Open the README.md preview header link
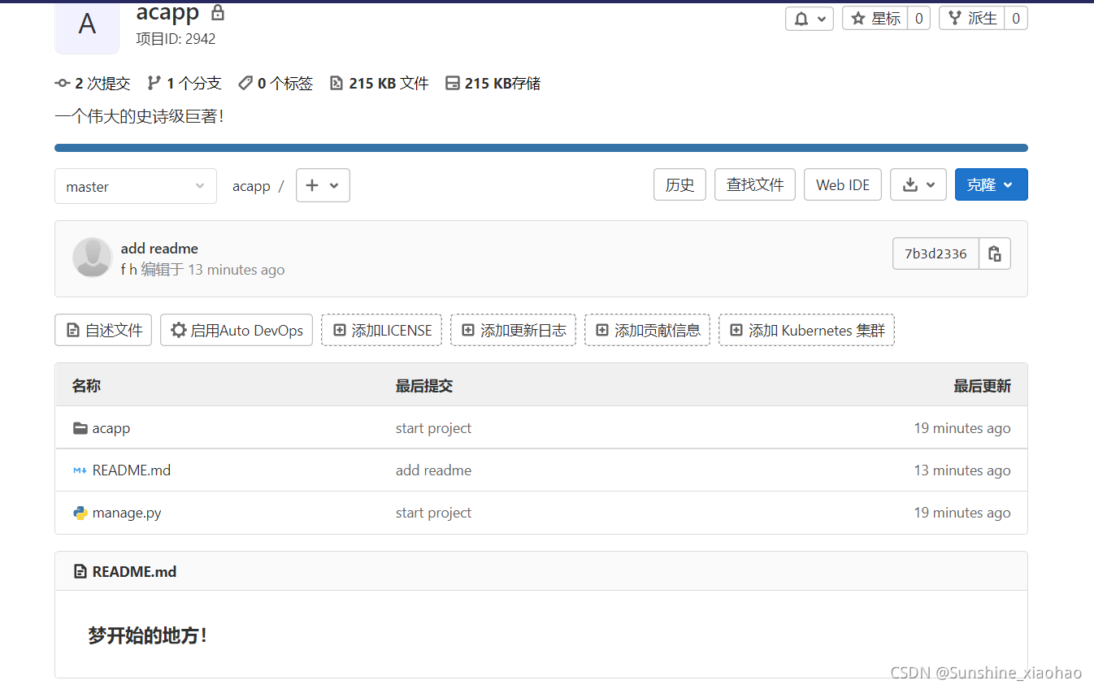 coord(134,571)
